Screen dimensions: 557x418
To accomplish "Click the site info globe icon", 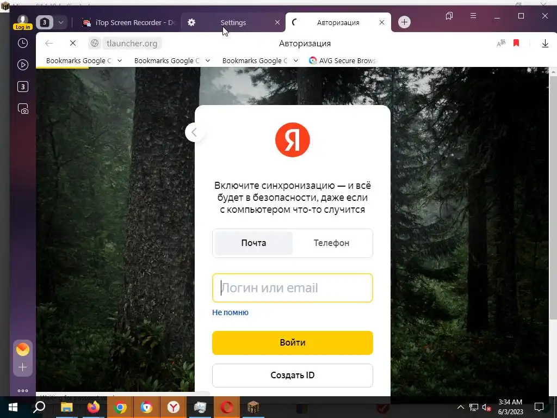I will tap(95, 44).
